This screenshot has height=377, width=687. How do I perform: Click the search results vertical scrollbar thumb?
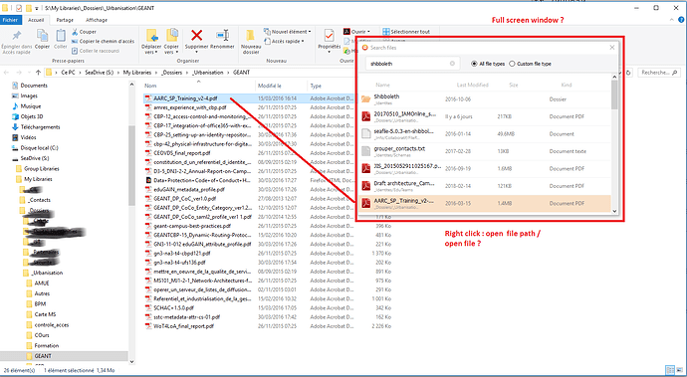(x=614, y=94)
